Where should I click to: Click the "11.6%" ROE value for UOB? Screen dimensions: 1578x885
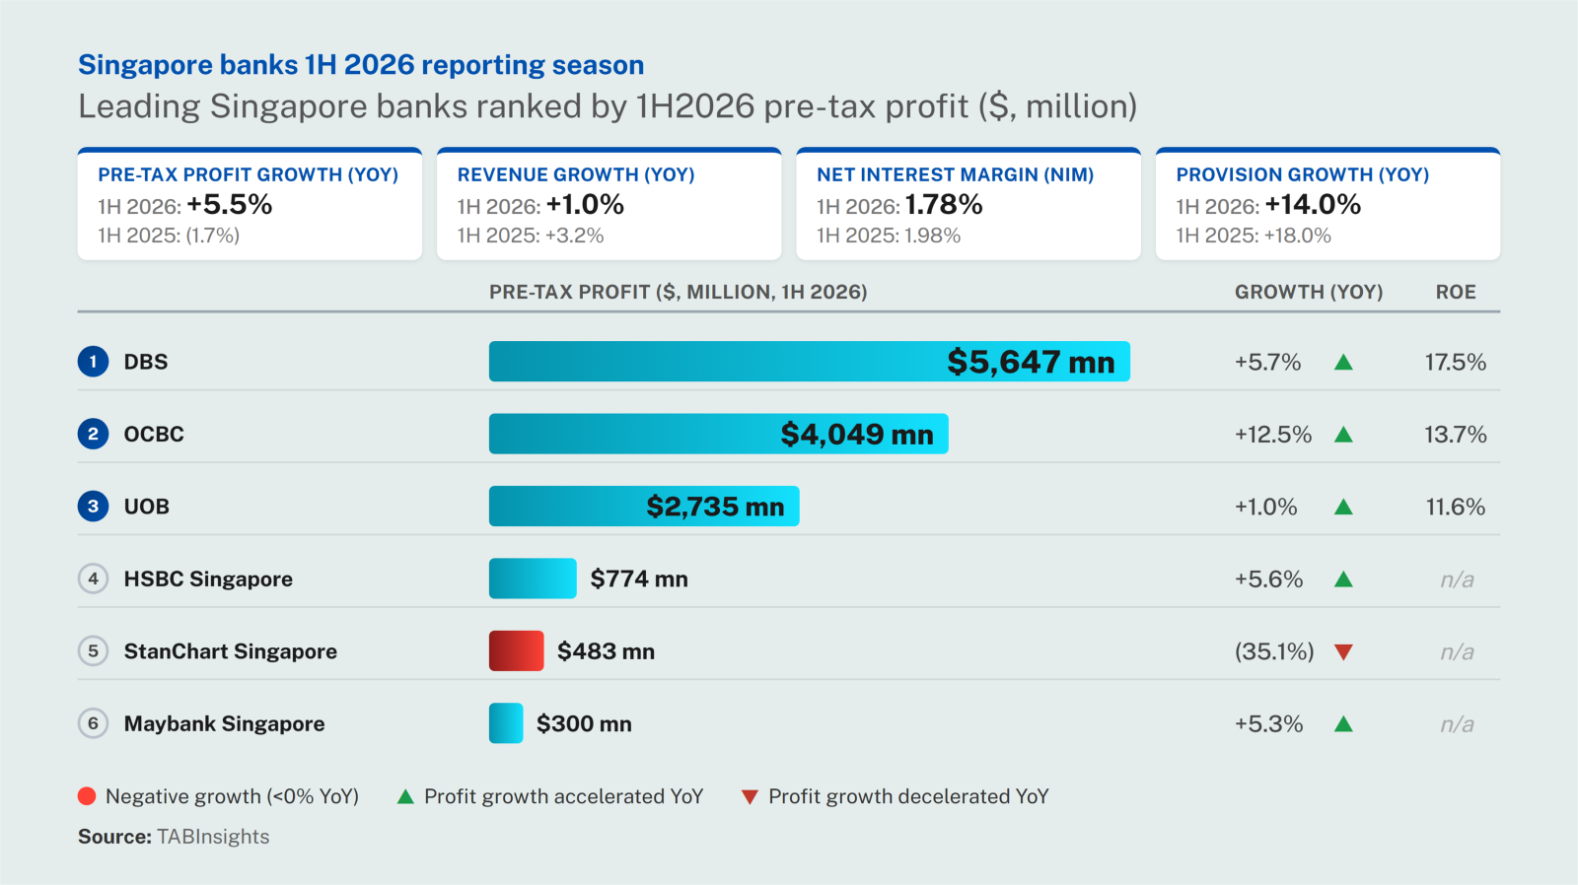point(1456,507)
